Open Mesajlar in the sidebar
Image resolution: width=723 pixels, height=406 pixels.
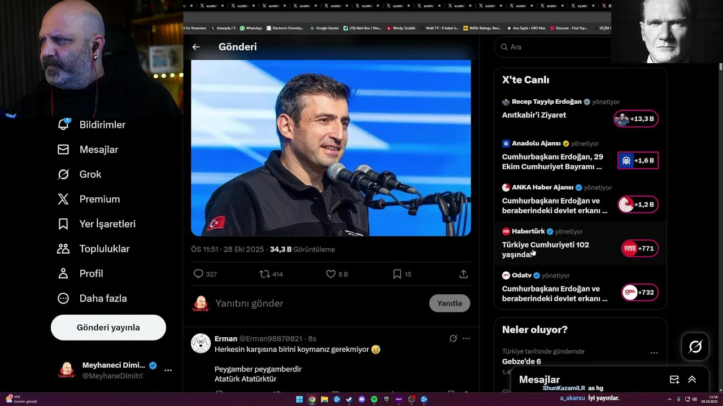click(x=88, y=149)
